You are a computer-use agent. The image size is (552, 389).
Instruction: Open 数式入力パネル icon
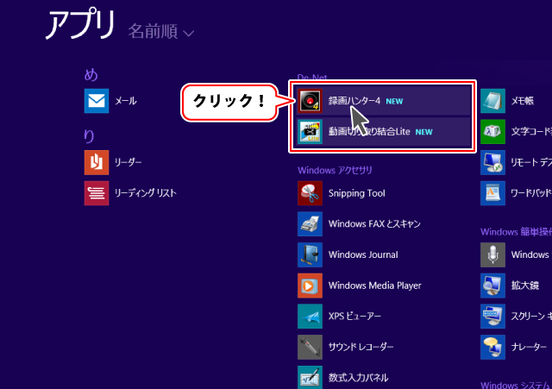click(310, 378)
